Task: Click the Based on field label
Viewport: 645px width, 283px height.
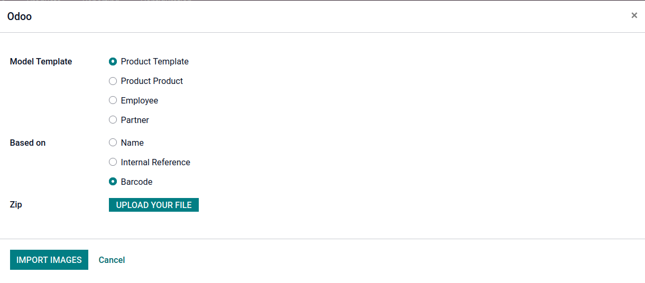Action: coord(27,143)
